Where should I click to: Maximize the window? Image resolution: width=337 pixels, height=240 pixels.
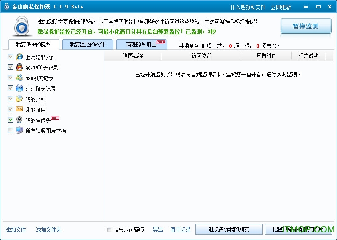tap(318, 7)
